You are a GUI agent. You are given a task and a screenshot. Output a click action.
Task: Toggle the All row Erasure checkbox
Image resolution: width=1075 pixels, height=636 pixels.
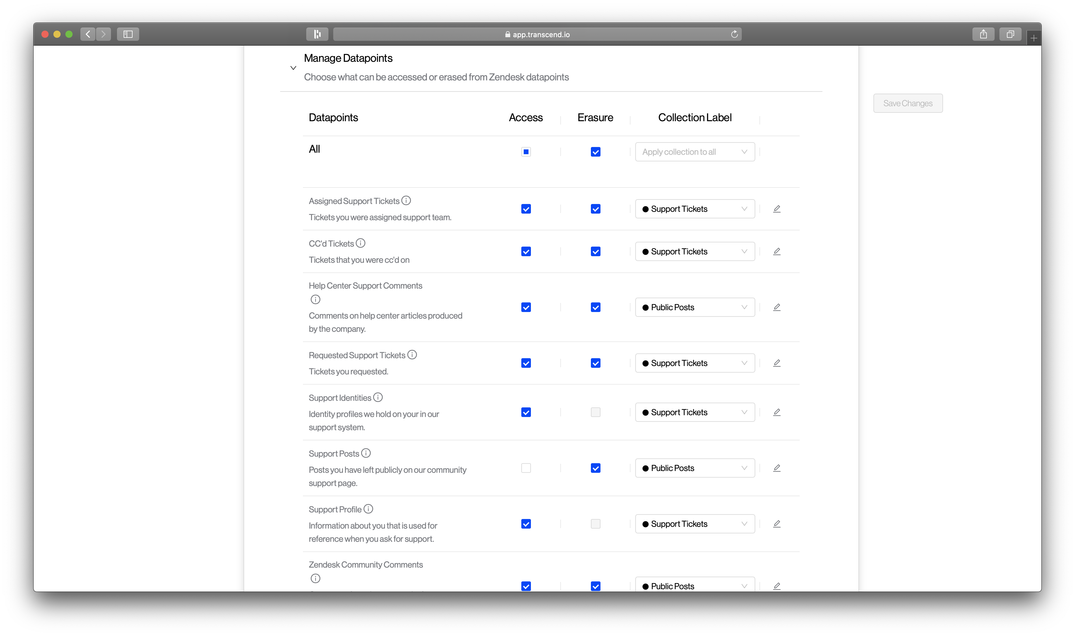(595, 152)
